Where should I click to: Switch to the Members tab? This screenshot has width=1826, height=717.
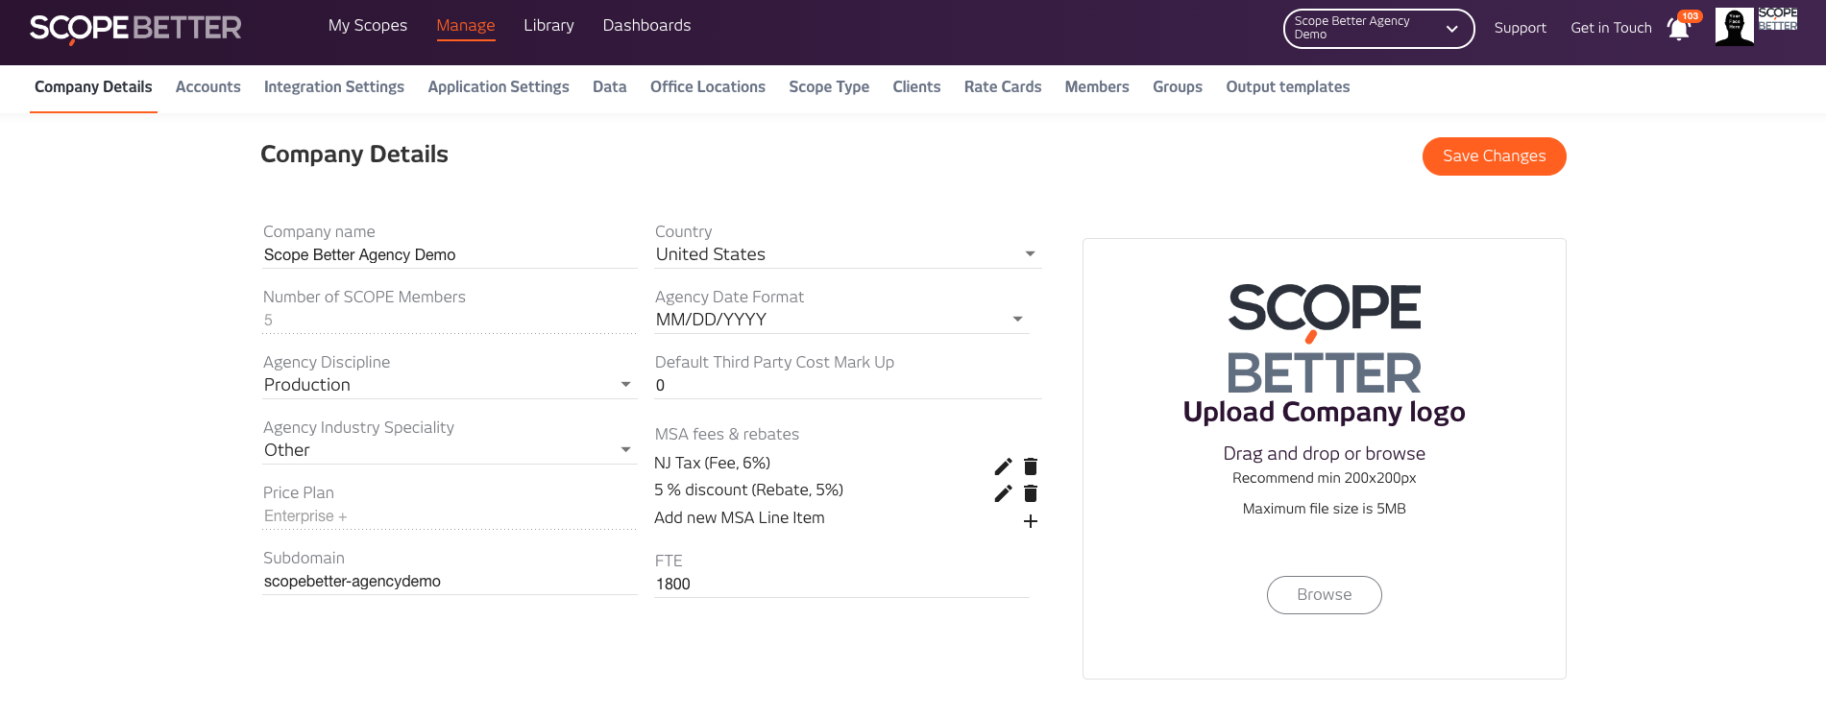tap(1097, 87)
